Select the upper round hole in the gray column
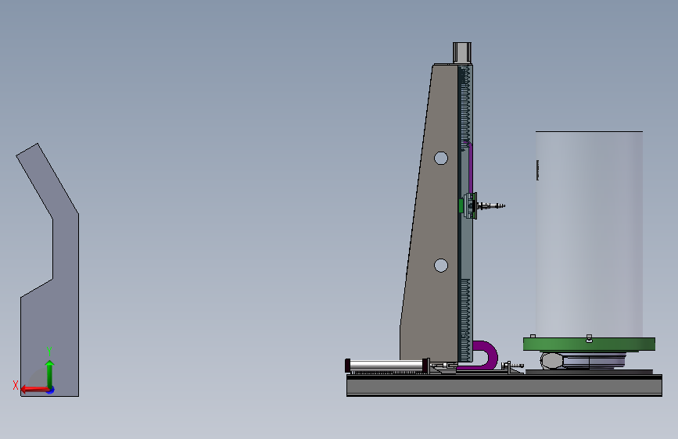Image resolution: width=678 pixels, height=439 pixels. point(440,158)
